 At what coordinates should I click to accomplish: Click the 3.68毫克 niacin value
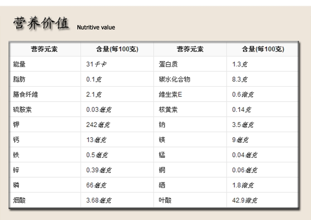[x=99, y=200]
